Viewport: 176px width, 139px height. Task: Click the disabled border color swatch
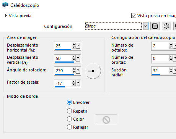point(106,120)
